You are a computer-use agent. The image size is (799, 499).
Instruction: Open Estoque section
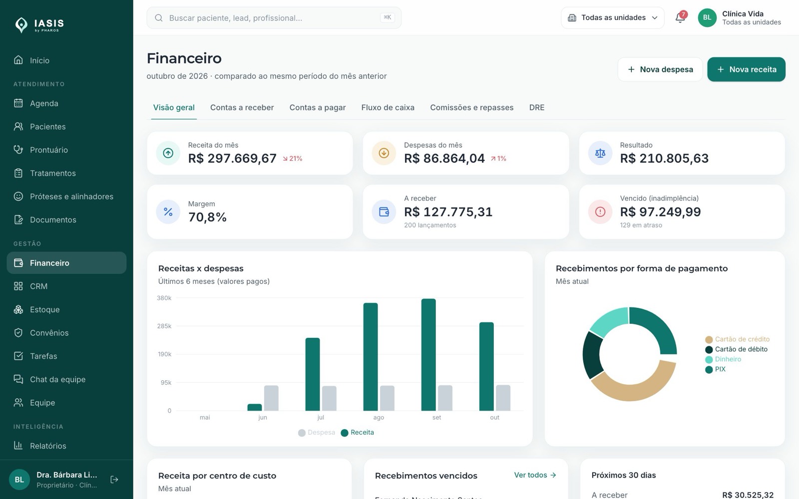[x=66, y=309]
